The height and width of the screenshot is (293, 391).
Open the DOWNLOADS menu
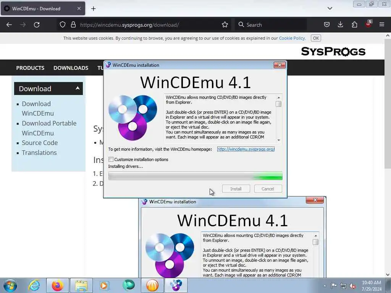tap(71, 68)
